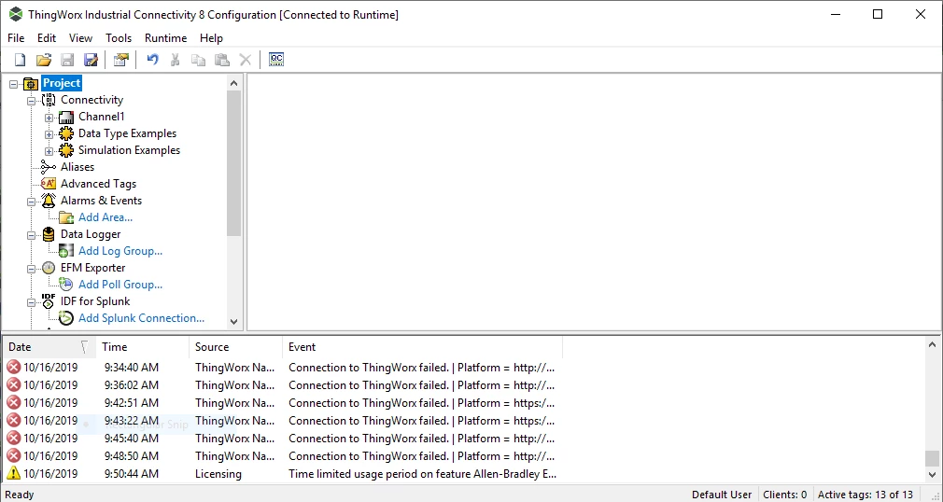The width and height of the screenshot is (943, 502).
Task: Open the View menu
Action: pyautogui.click(x=80, y=38)
